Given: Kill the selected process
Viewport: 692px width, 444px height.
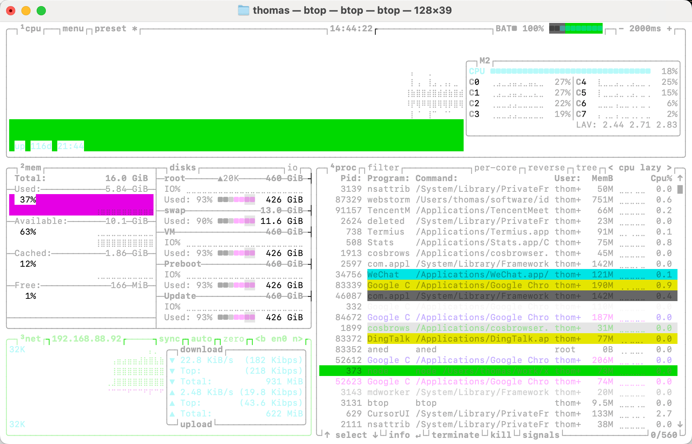Looking at the screenshot, I should point(501,435).
